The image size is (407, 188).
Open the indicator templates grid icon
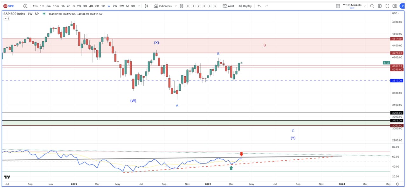click(x=181, y=6)
